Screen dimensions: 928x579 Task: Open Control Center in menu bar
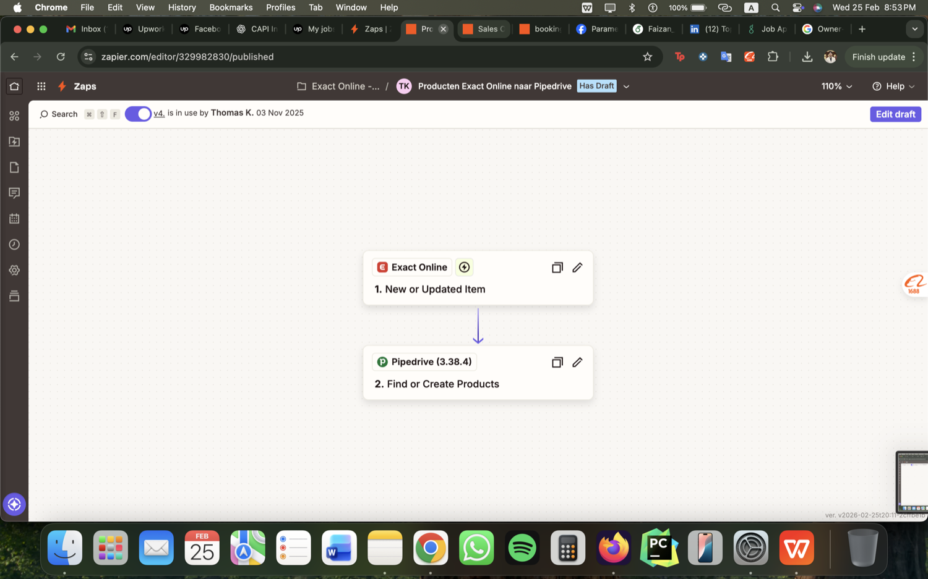[797, 7]
